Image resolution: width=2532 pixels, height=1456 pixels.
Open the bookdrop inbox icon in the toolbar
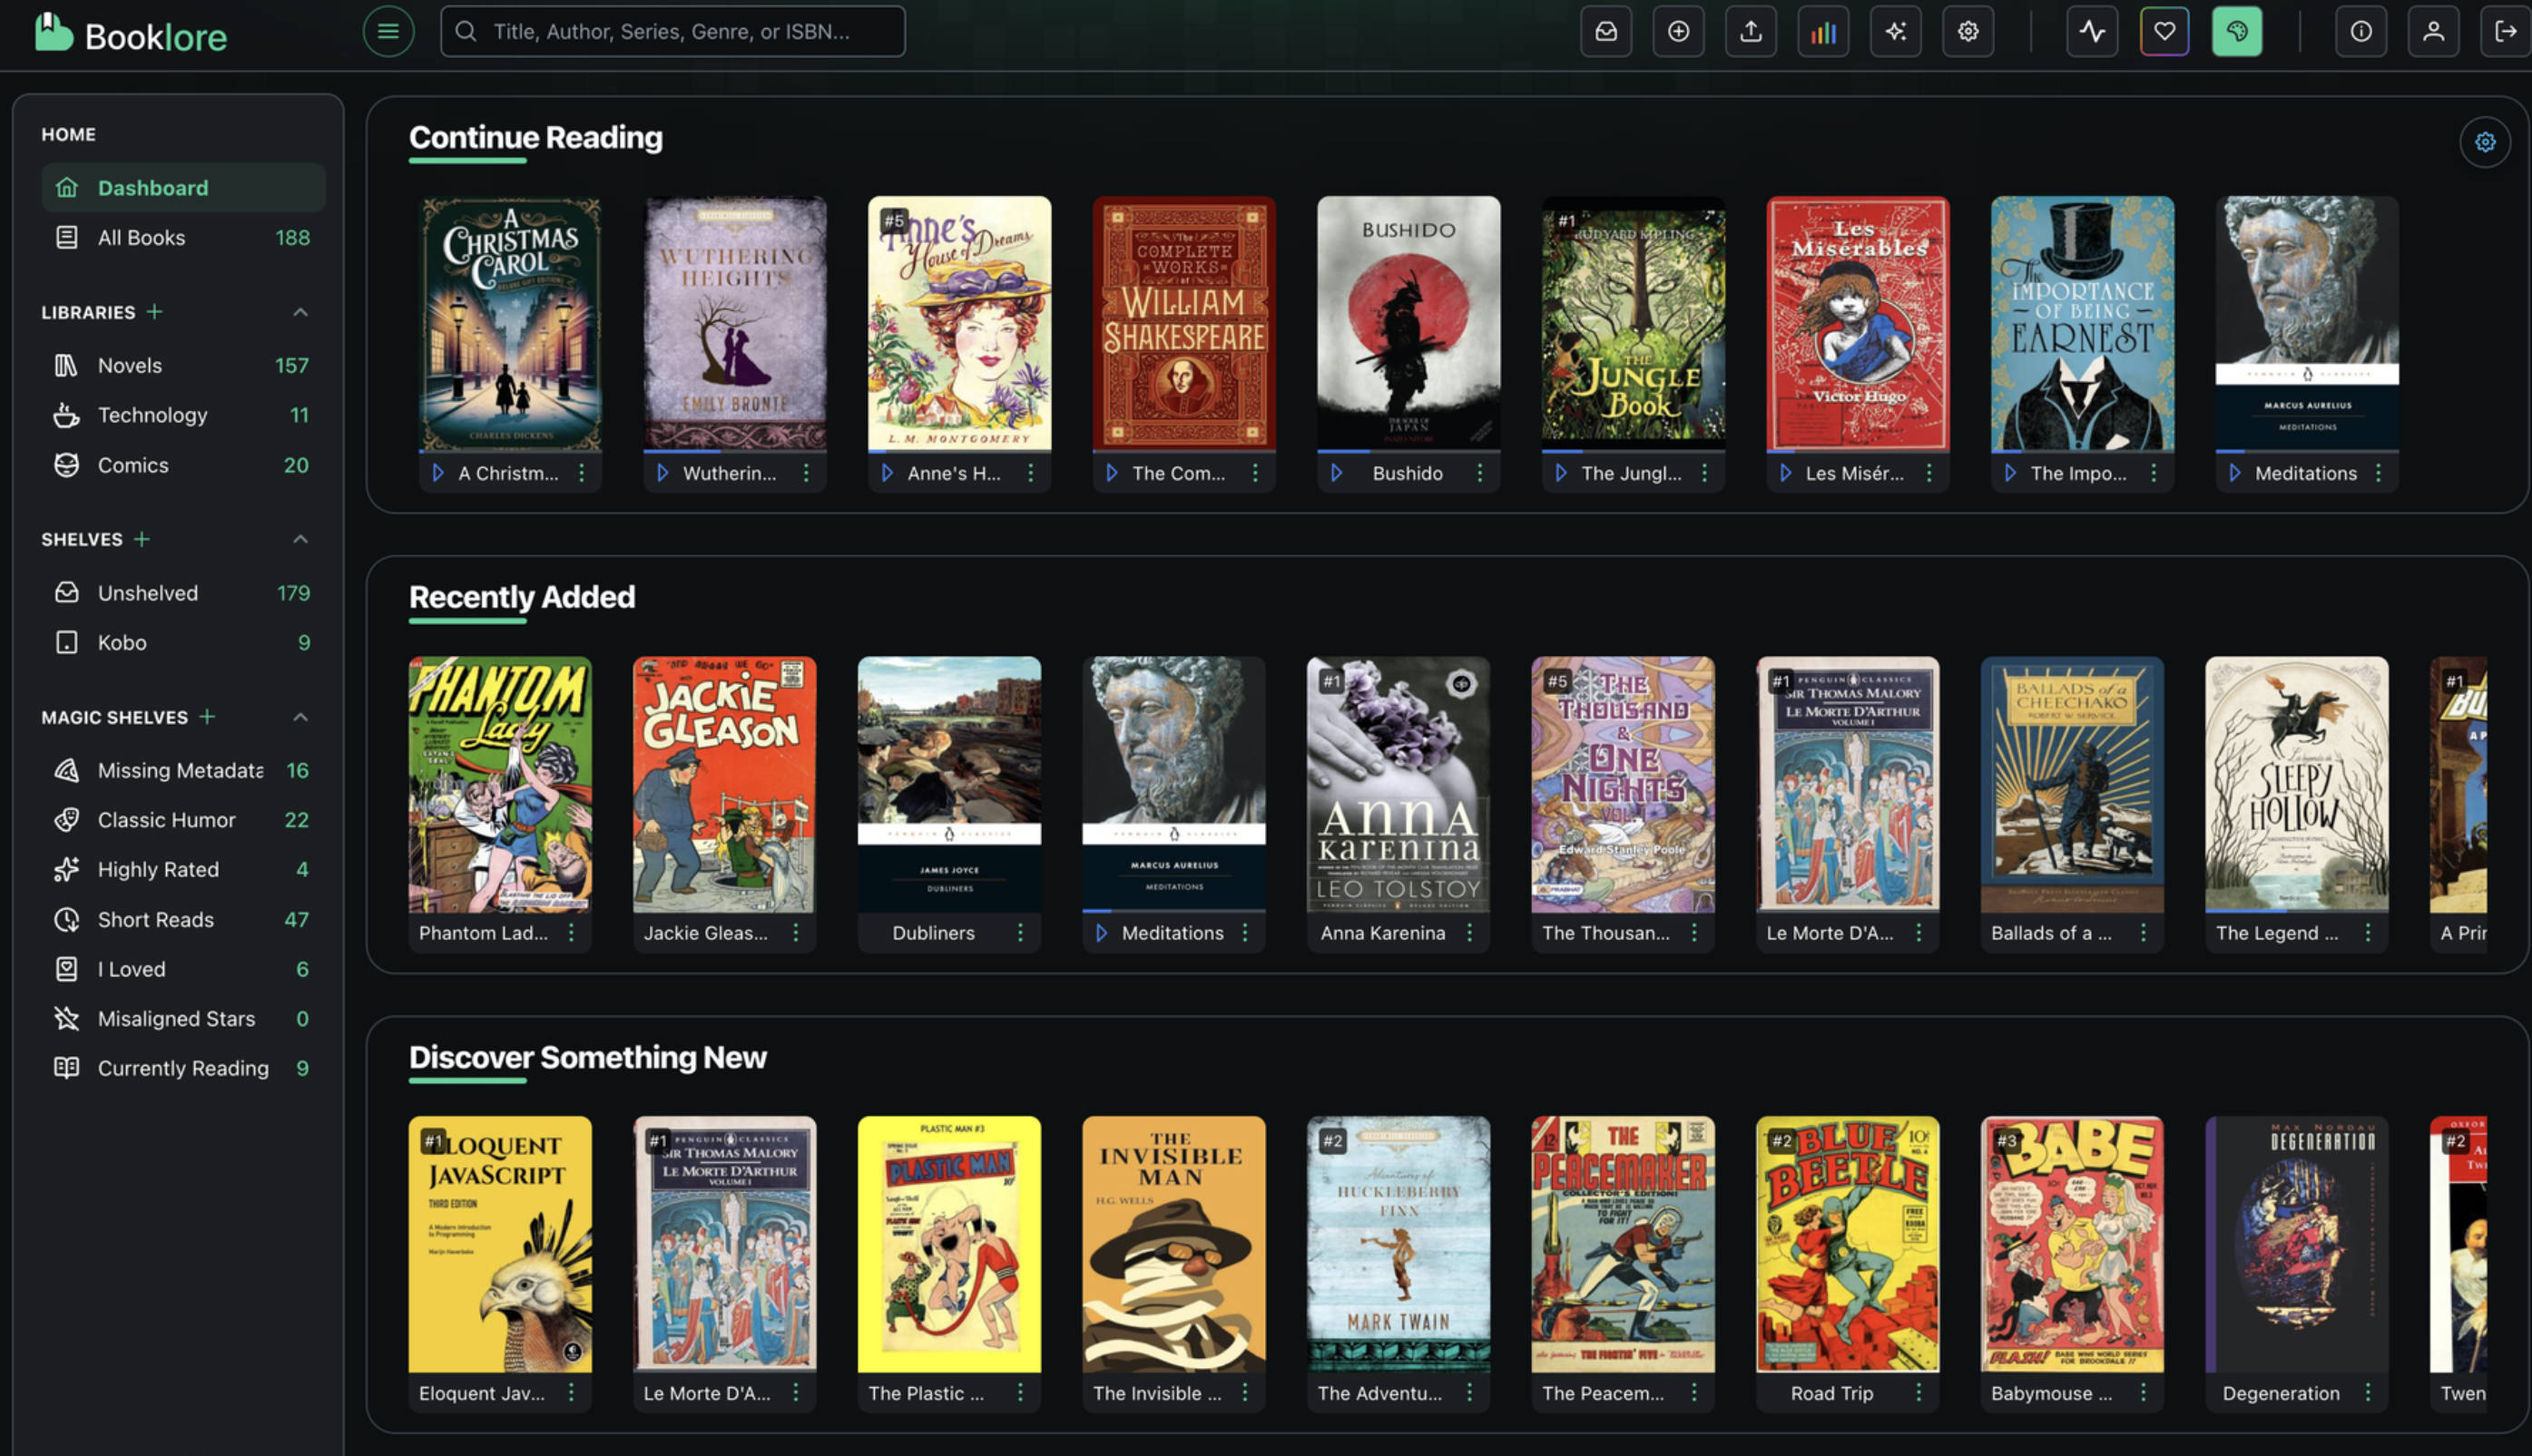tap(1605, 31)
